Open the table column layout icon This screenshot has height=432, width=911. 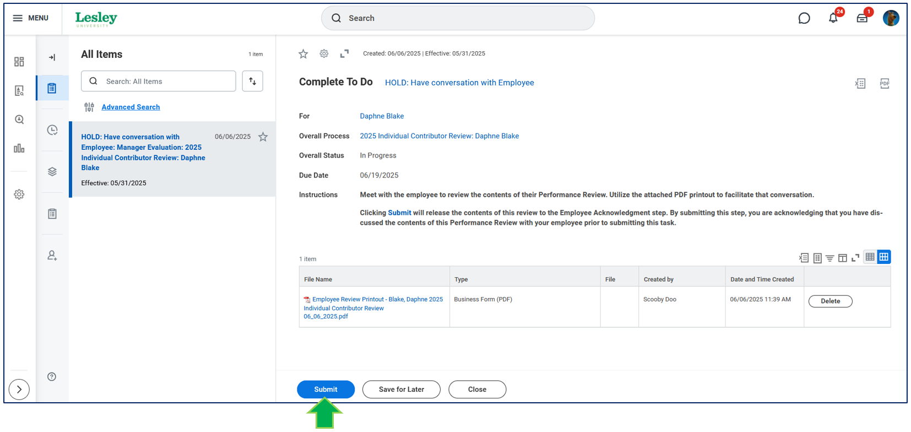tap(843, 258)
